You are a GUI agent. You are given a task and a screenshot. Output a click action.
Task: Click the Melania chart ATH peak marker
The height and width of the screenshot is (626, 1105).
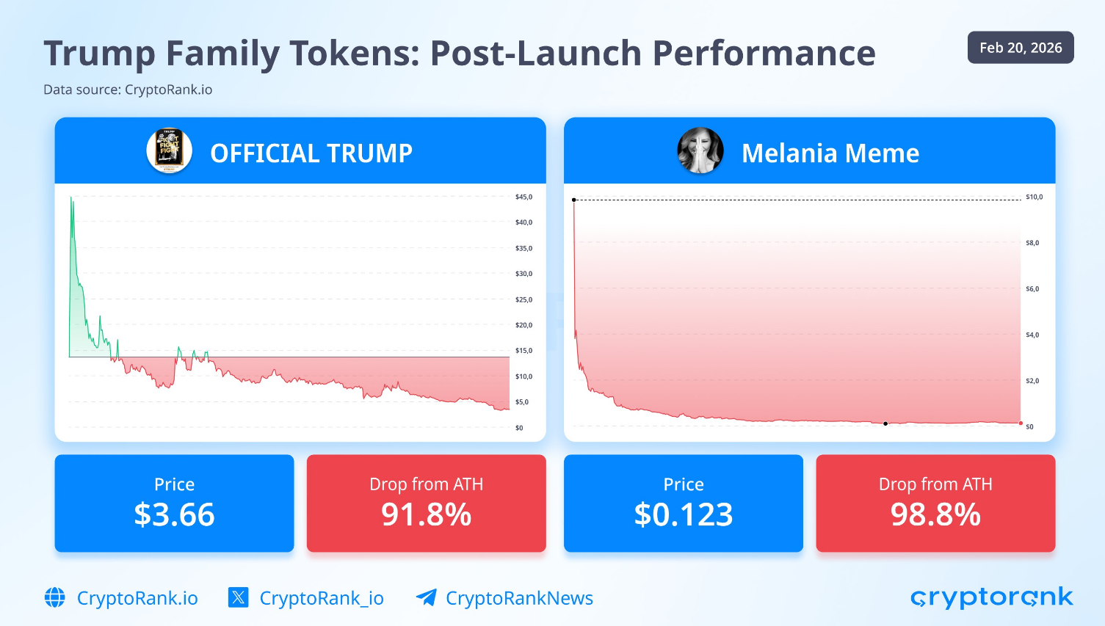pos(574,200)
